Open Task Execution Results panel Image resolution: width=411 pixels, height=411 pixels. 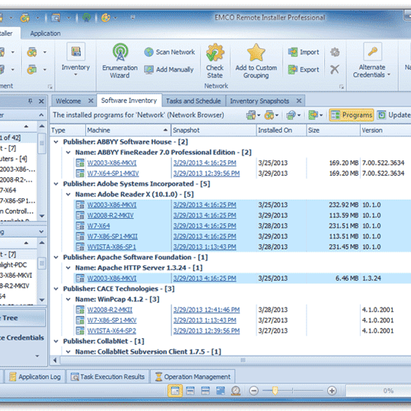[108, 377]
